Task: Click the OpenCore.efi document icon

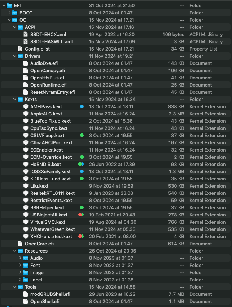Action: pos(20,244)
